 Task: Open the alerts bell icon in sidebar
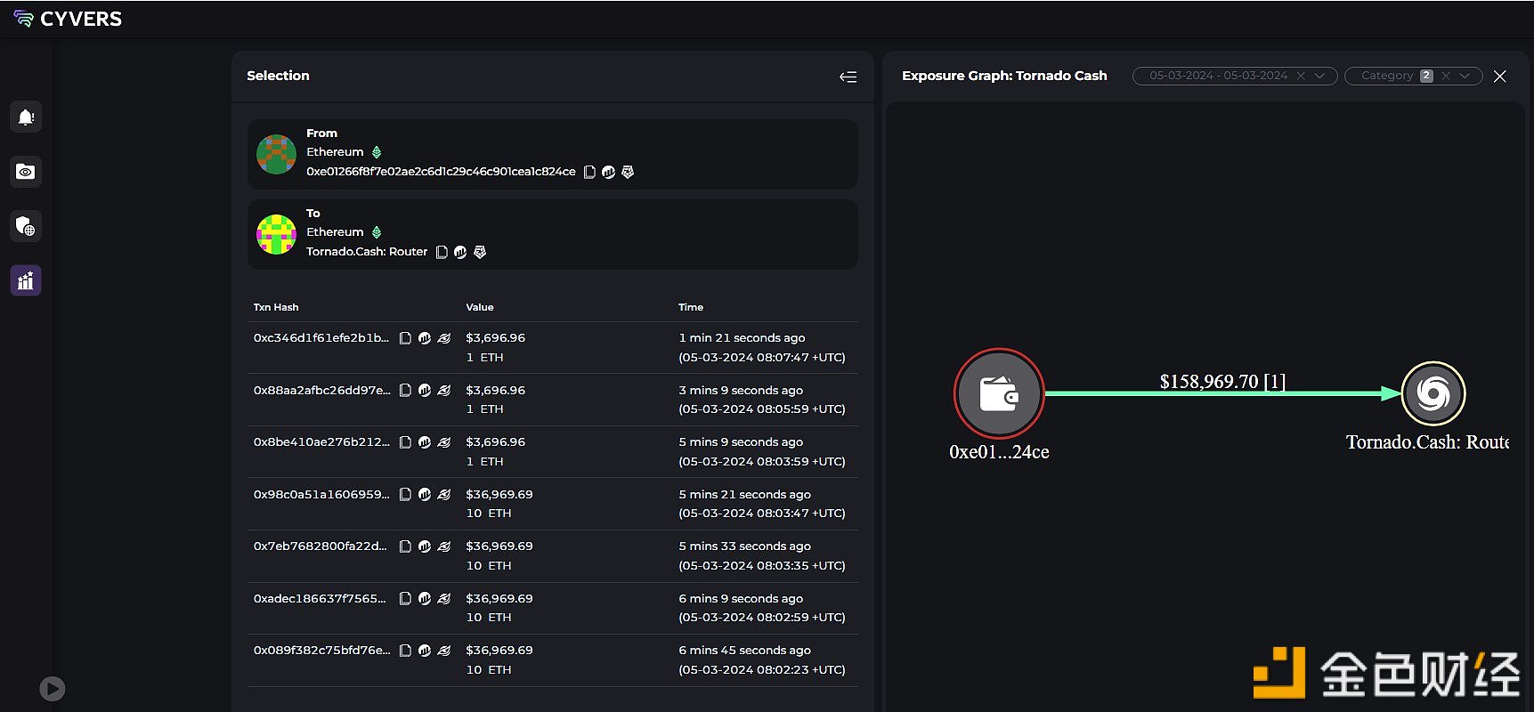coord(26,117)
